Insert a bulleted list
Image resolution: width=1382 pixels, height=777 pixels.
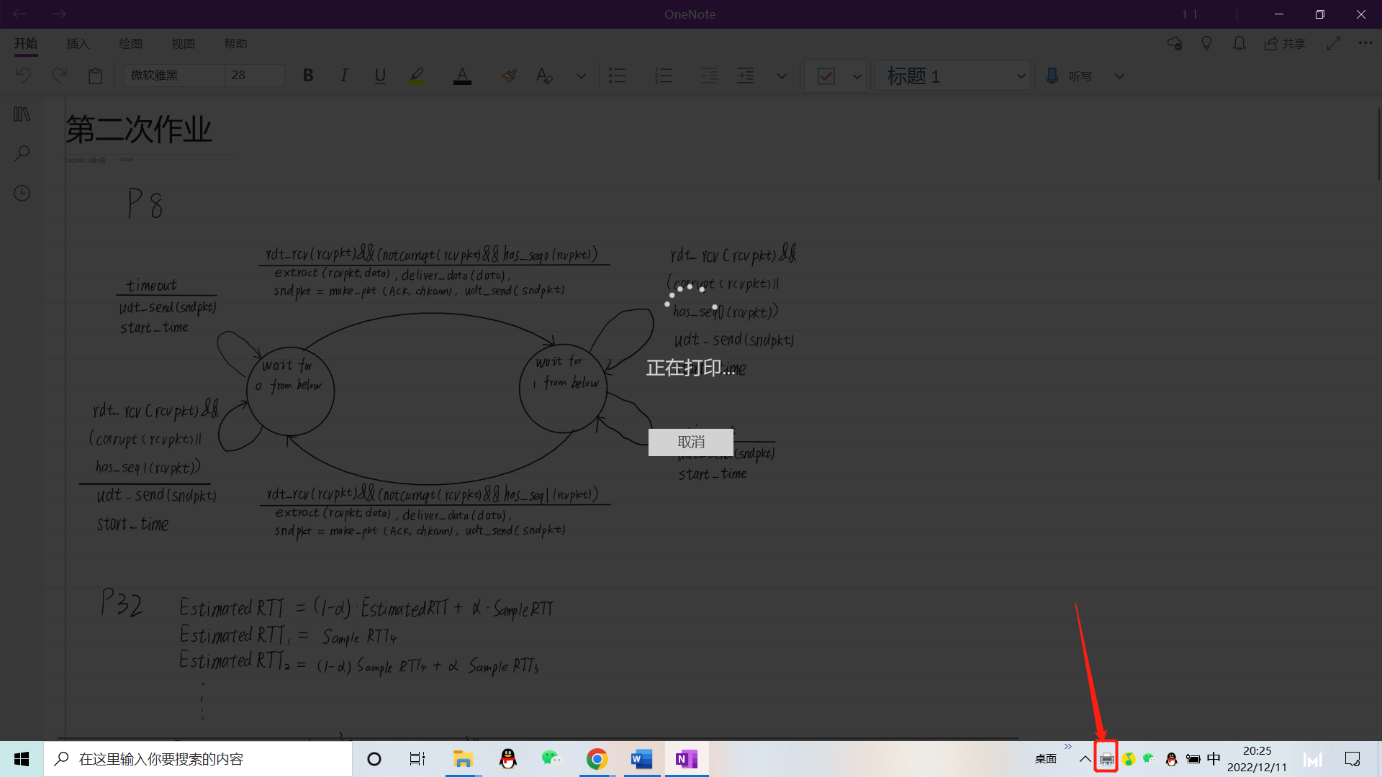tap(617, 76)
